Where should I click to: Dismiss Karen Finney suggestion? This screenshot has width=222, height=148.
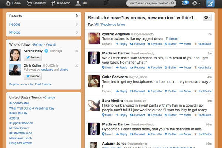click(x=77, y=51)
